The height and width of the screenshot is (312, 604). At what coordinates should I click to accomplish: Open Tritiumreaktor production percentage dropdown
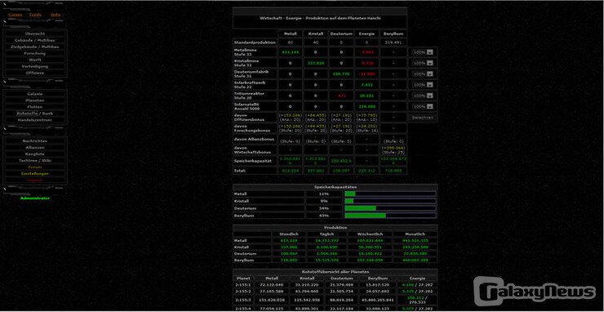(x=423, y=96)
